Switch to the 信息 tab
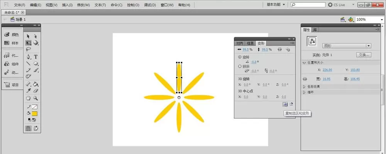Screen dimensions: 386x154 [250, 43]
